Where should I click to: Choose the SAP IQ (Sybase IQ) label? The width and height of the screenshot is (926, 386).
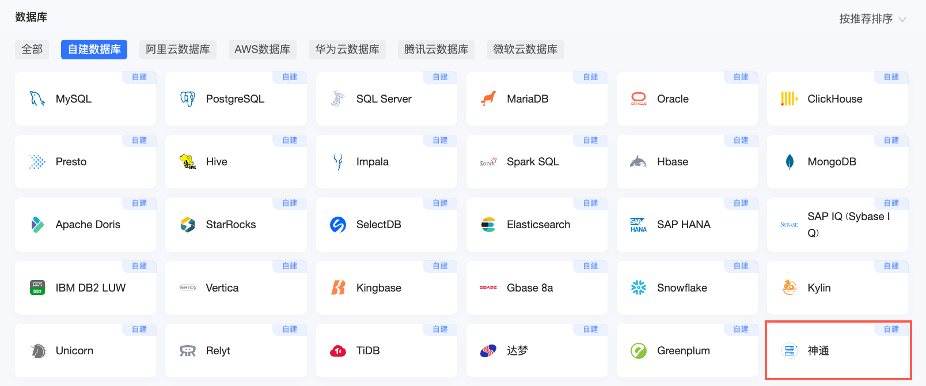tap(849, 225)
